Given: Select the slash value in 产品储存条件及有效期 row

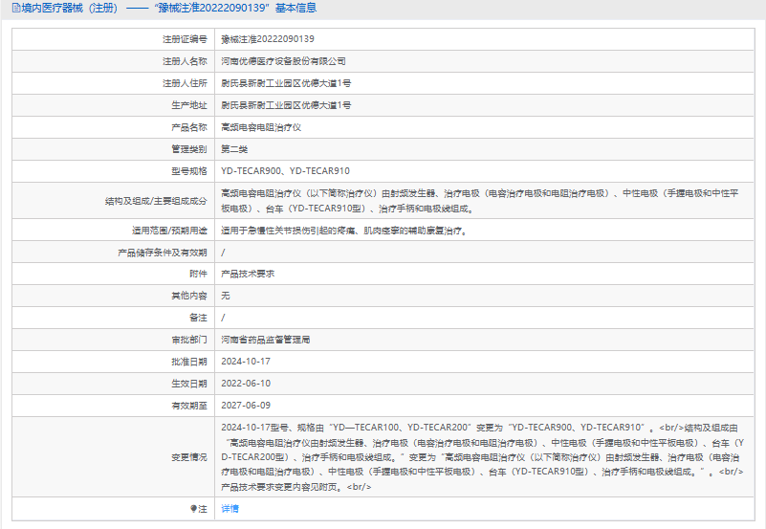Looking at the screenshot, I should [x=223, y=252].
